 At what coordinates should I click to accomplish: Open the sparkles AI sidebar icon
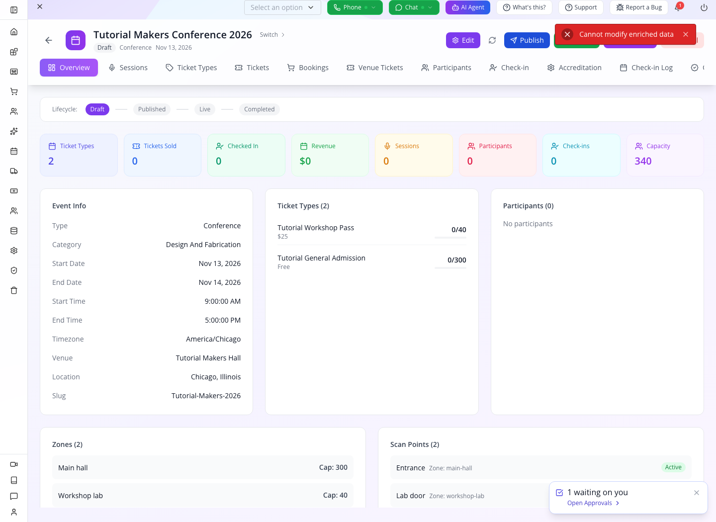(14, 131)
